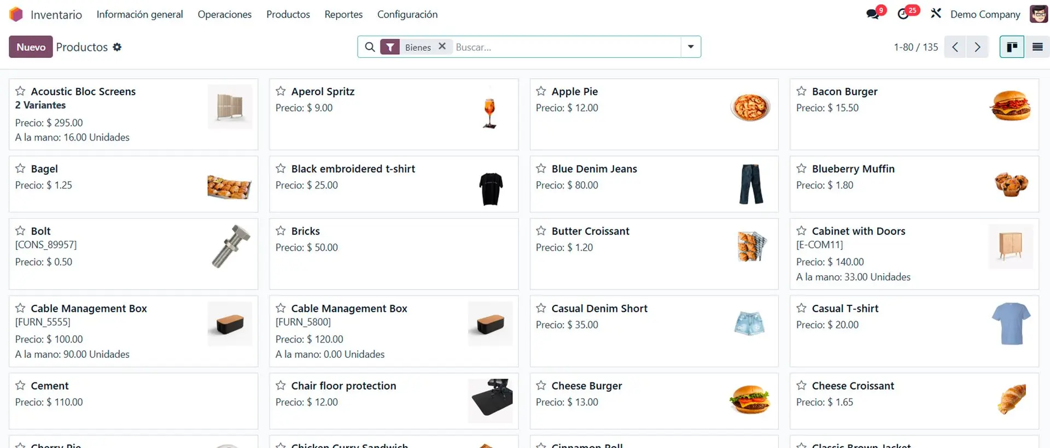
Task: Open the Chair floor protection product title
Action: tap(343, 386)
